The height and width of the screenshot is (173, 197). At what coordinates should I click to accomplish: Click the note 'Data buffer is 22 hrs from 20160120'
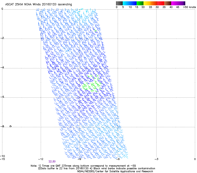point(65,168)
